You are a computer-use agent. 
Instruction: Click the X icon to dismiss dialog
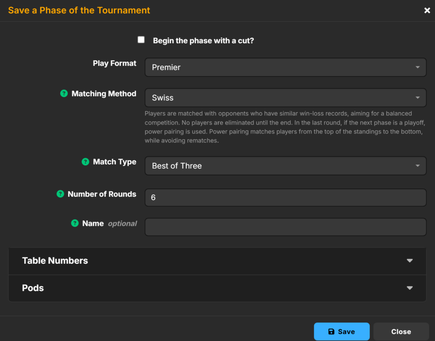pyautogui.click(x=427, y=11)
